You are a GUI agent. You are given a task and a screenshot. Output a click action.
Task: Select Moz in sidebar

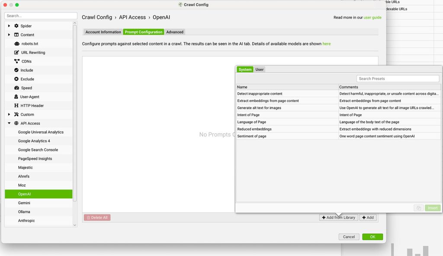[39, 185]
